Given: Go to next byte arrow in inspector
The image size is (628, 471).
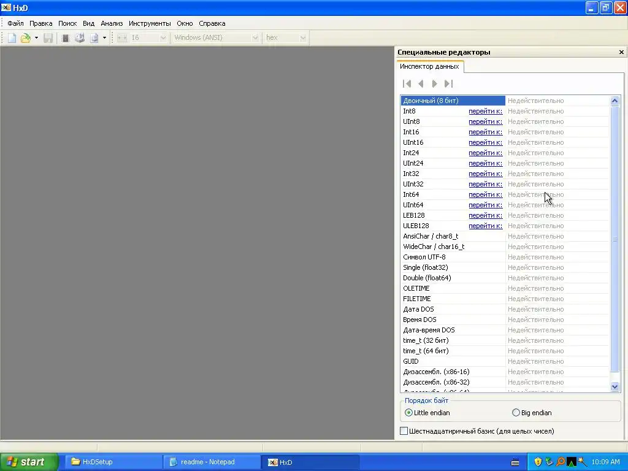Looking at the screenshot, I should [435, 83].
